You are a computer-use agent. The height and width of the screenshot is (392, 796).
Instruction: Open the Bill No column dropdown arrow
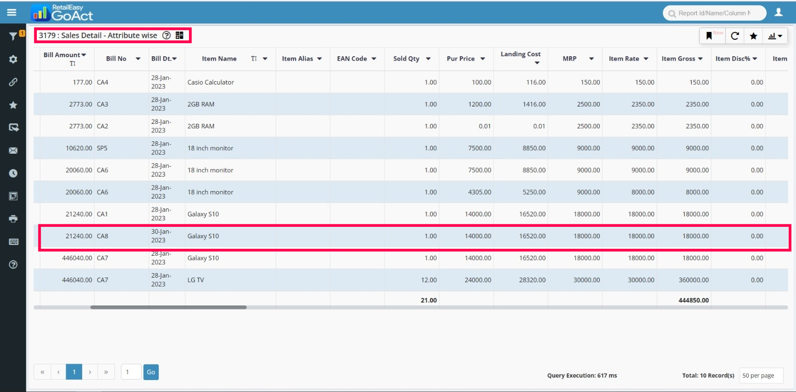click(x=138, y=59)
